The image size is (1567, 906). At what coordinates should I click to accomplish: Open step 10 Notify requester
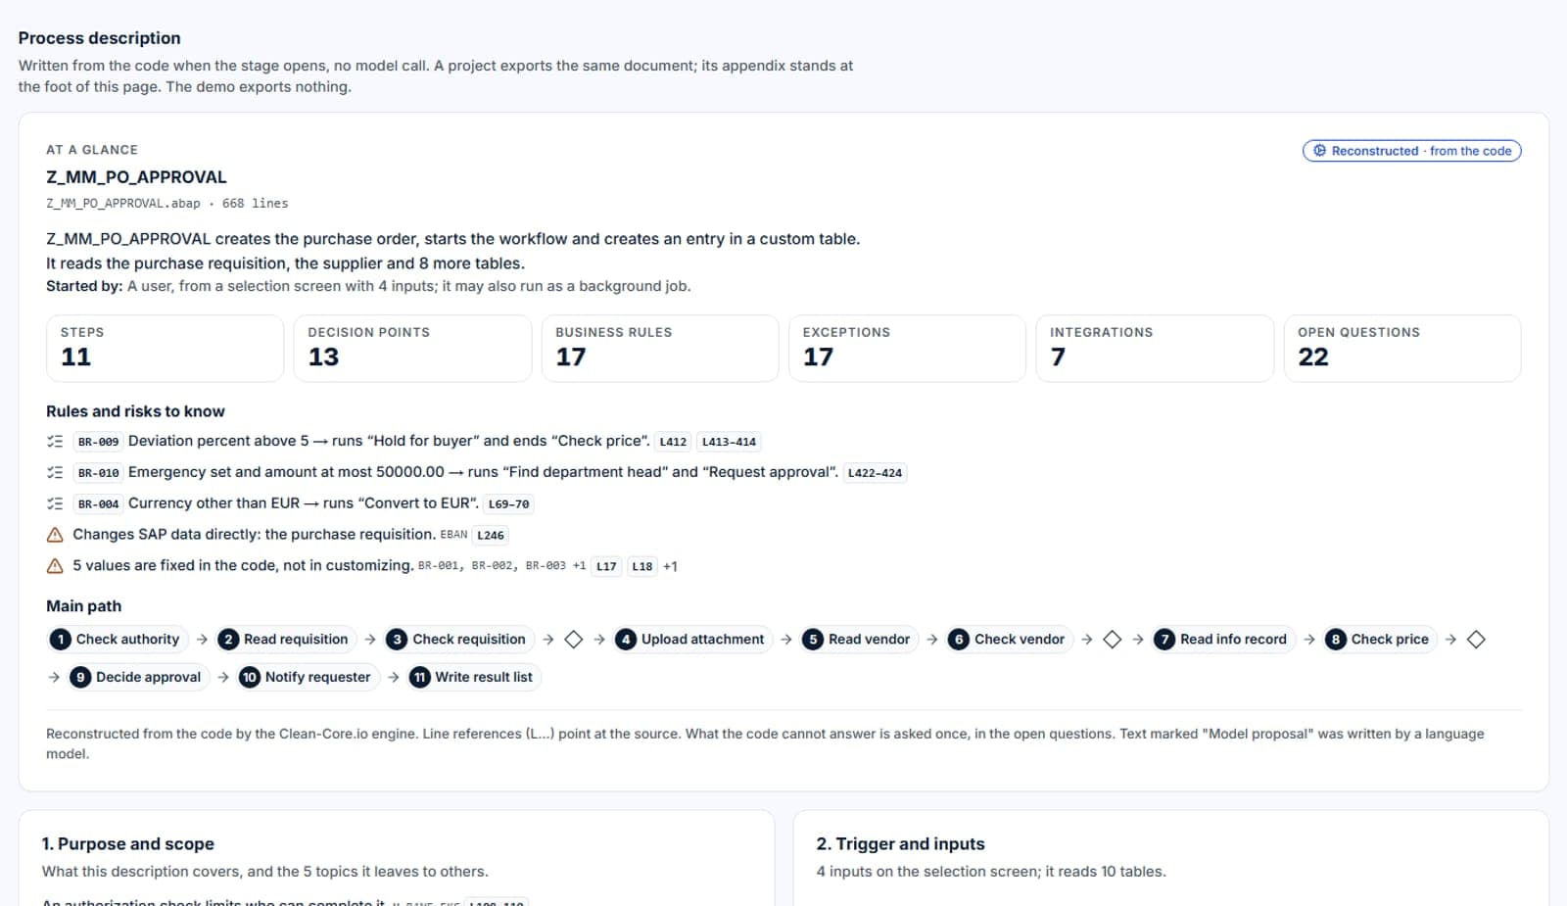[x=308, y=677]
